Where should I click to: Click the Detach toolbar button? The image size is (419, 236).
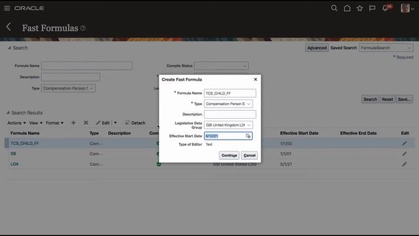pyautogui.click(x=136, y=123)
